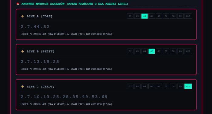Click the active G4 button in Line A
Image resolution: width=212 pixels, height=114 pixels.
[144, 16]
